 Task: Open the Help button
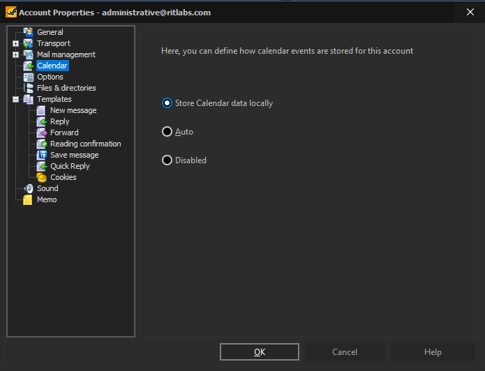pos(433,352)
